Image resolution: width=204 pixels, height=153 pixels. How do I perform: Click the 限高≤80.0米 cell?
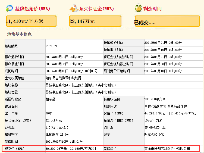pos(173,135)
